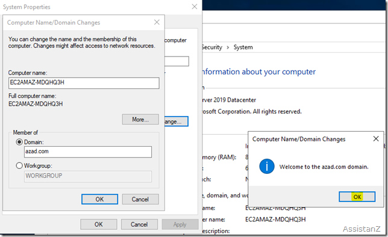Cancel the Computer Name/Domain Changes dialog
Image resolution: width=388 pixels, height=237 pixels.
tap(140, 199)
